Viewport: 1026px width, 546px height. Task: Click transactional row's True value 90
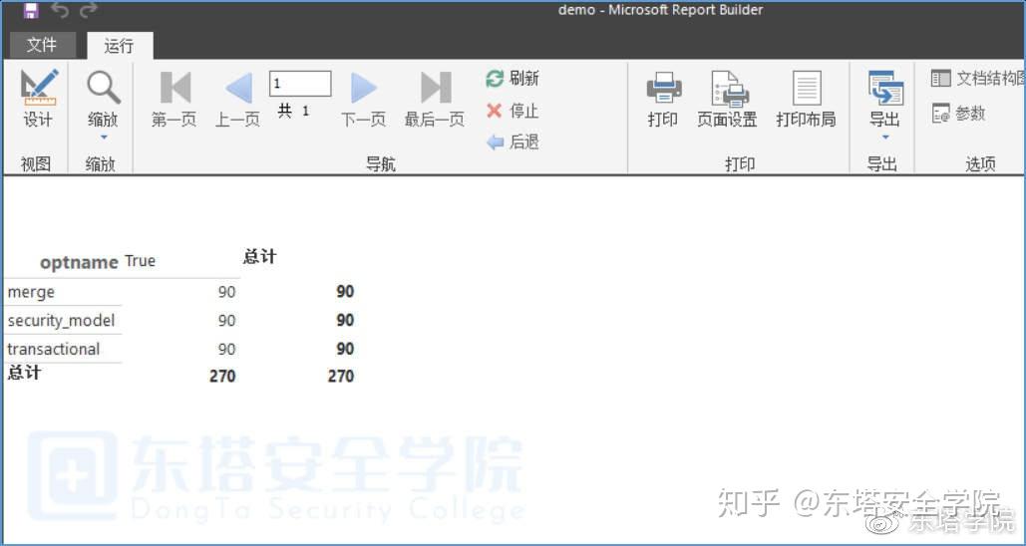tap(226, 349)
